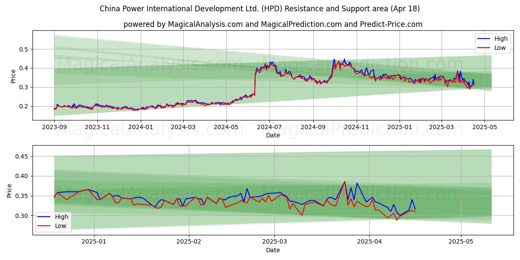The height and width of the screenshot is (260, 520).
Task: Click the 2024-03 tick label
Action: (x=183, y=127)
